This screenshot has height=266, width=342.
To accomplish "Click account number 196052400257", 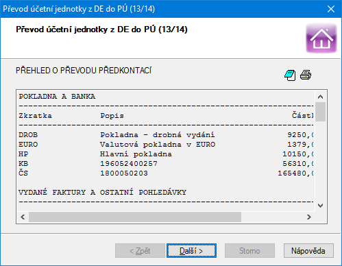I will 129,164.
